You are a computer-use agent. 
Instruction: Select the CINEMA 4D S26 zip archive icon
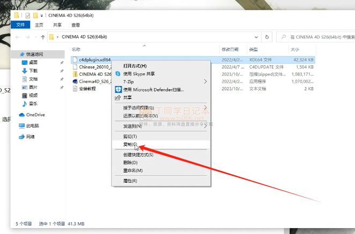[x=75, y=74]
